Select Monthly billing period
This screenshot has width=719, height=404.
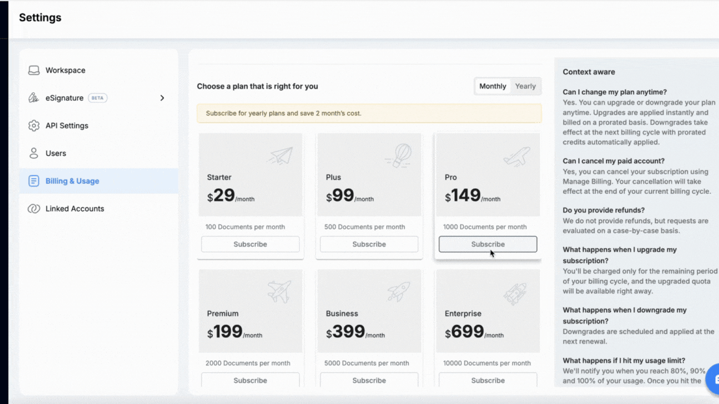coord(492,86)
